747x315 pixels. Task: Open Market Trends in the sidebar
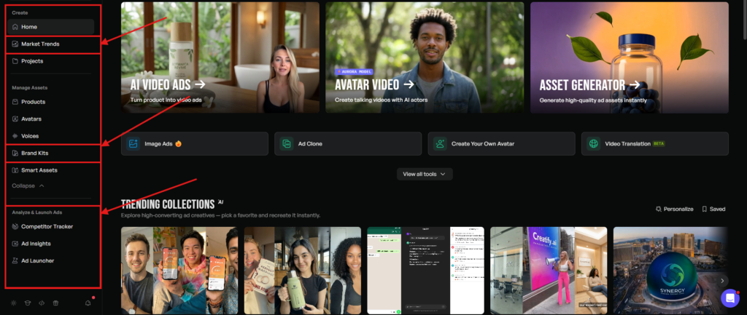pos(40,44)
